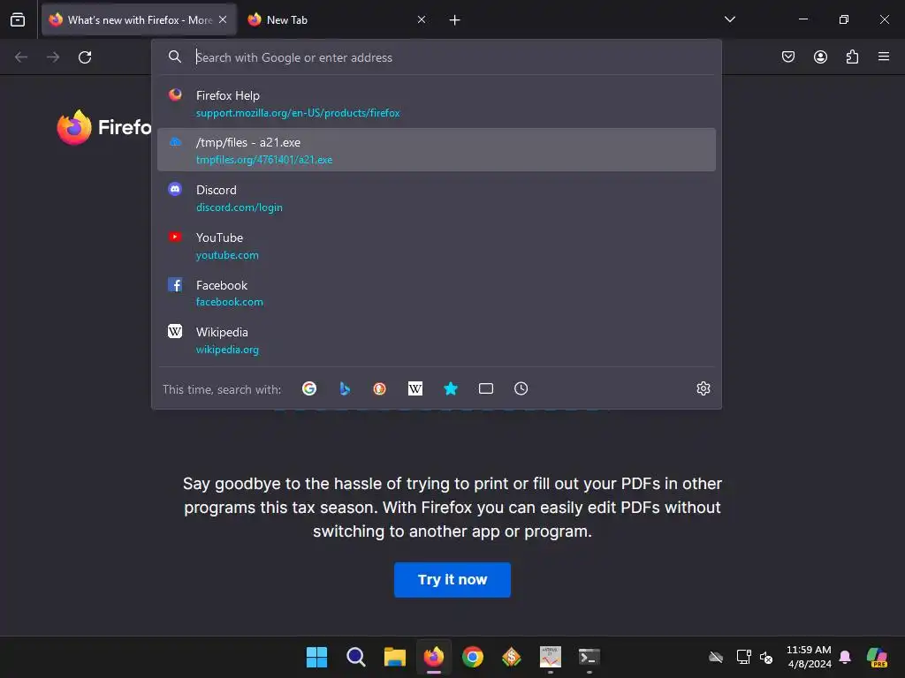Screen dimensions: 905x678
Task: Search this time with DuckDuckGo
Action: 379,388
